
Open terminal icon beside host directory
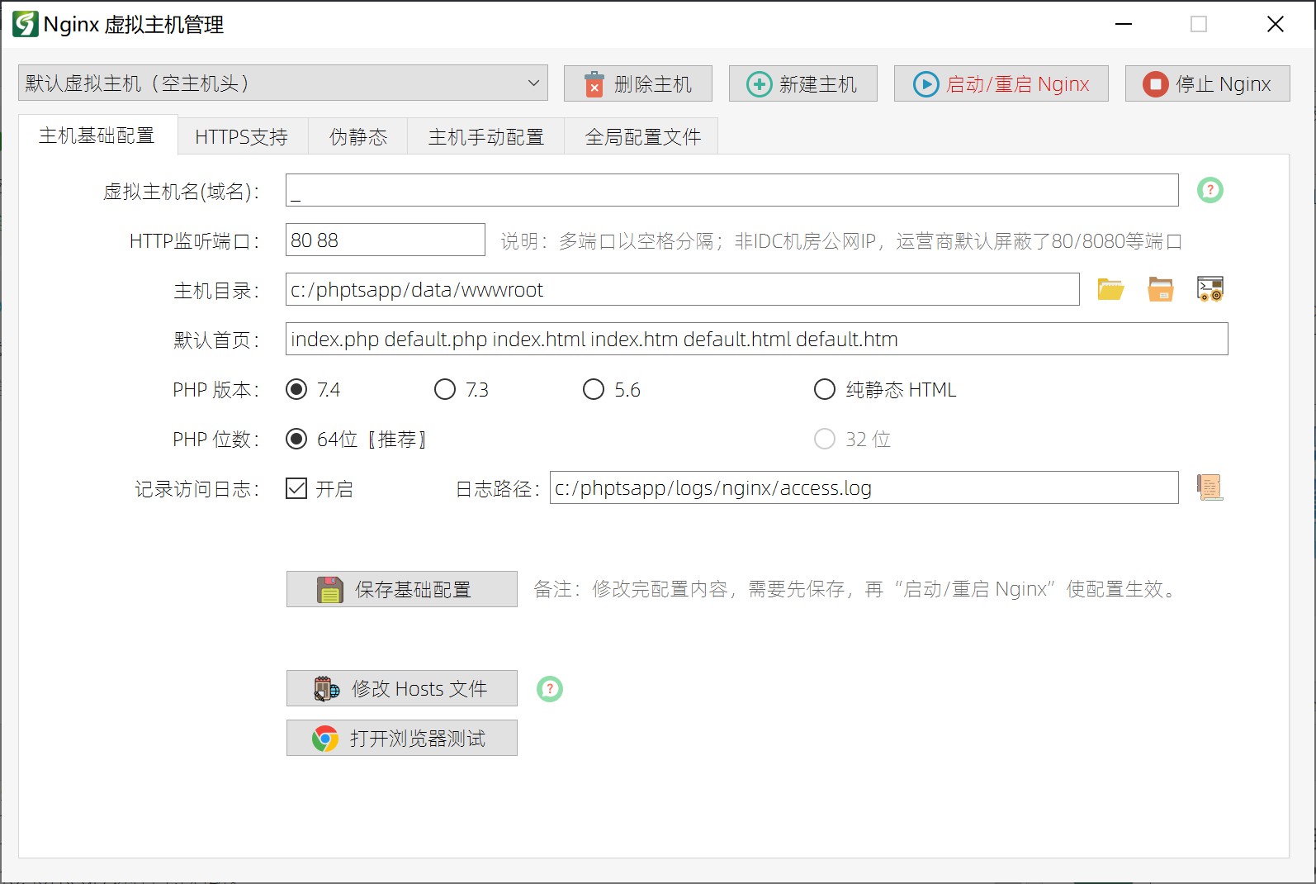point(1209,290)
